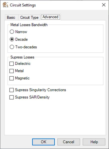Switch to the Basic tab
The image size is (109, 149).
click(x=11, y=18)
